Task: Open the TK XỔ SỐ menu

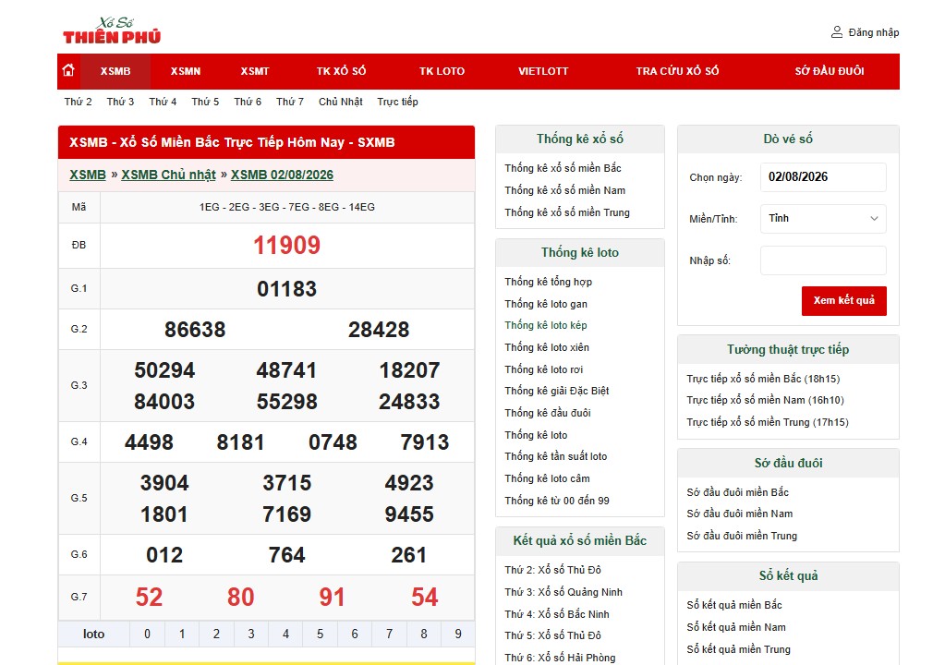Action: pos(341,71)
